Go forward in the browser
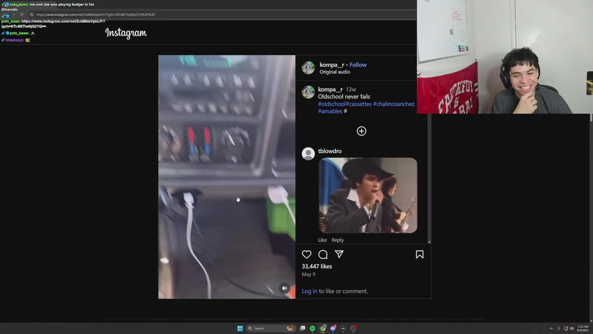Image resolution: width=593 pixels, height=334 pixels. click(13, 14)
